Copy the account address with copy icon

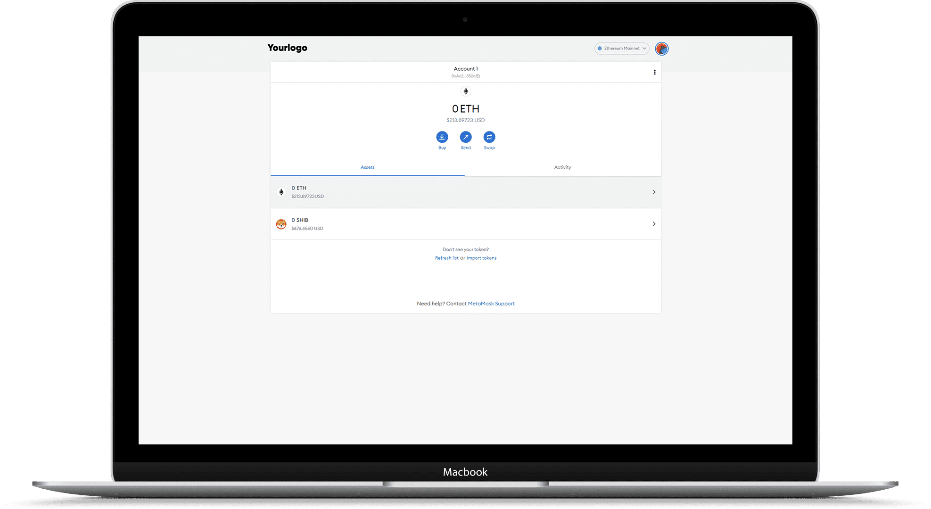478,76
